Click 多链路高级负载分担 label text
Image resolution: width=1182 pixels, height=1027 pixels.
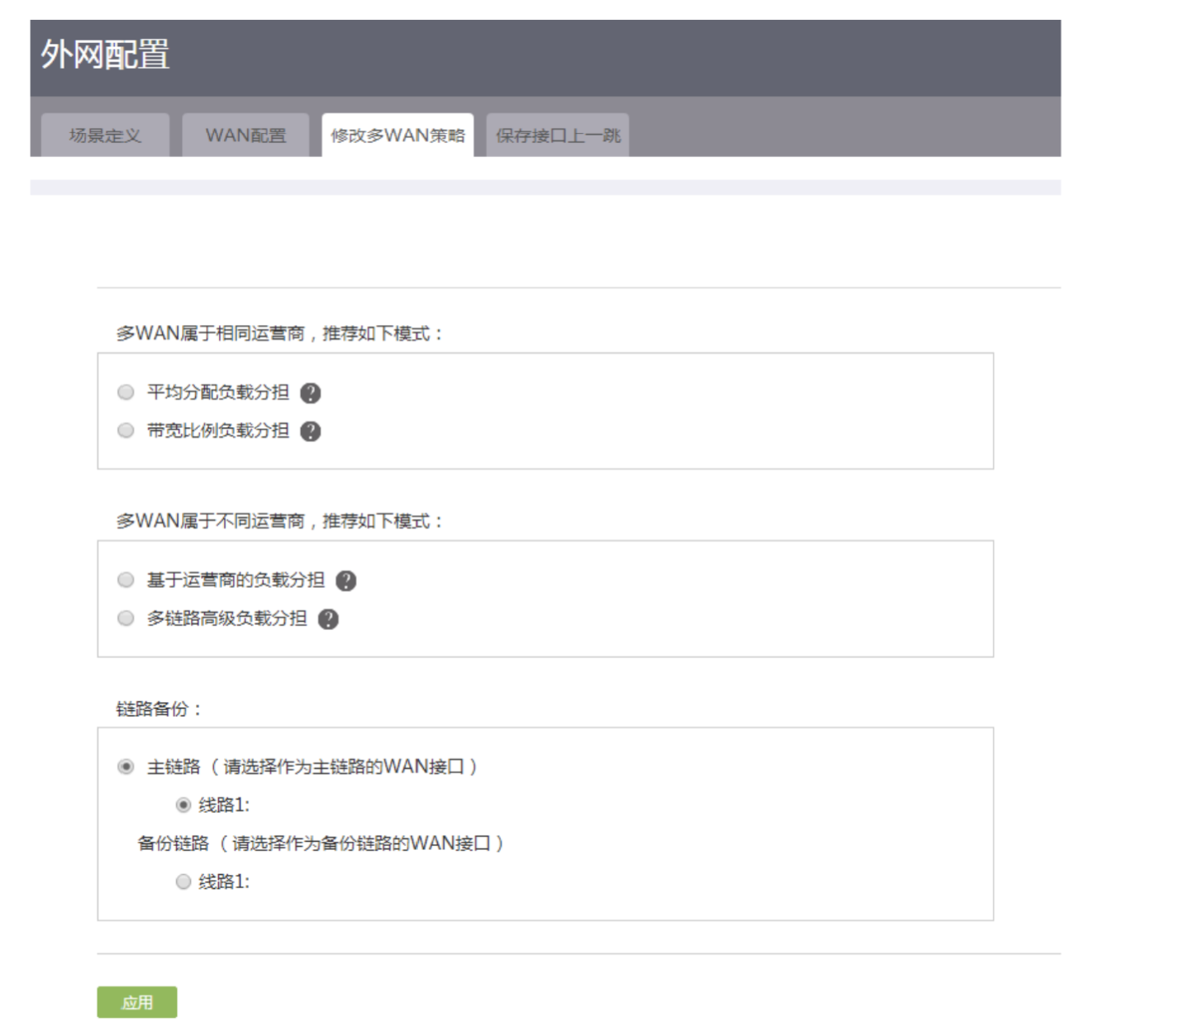(226, 618)
